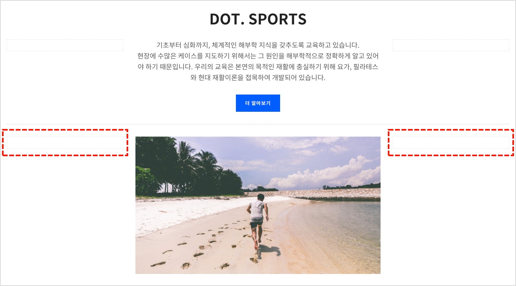Click the paragraph line starting 현장에 수많은 케이스를

(258, 56)
